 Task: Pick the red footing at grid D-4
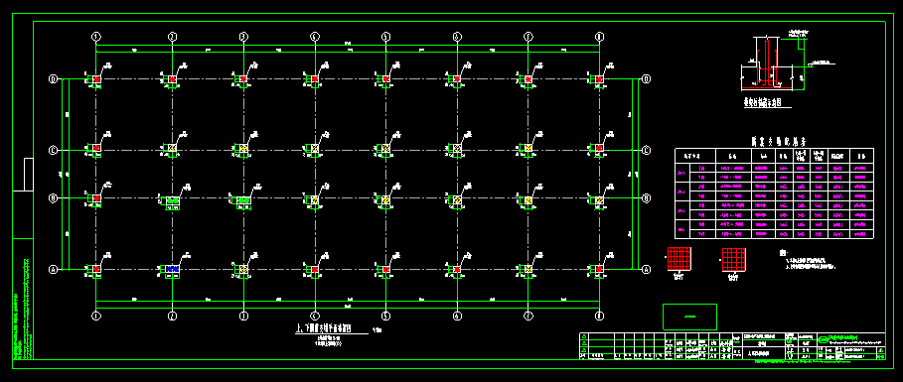click(315, 78)
